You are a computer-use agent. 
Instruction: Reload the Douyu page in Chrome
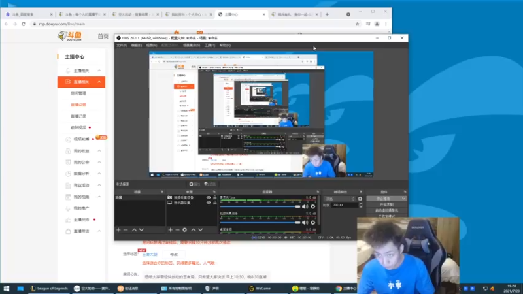[24, 24]
